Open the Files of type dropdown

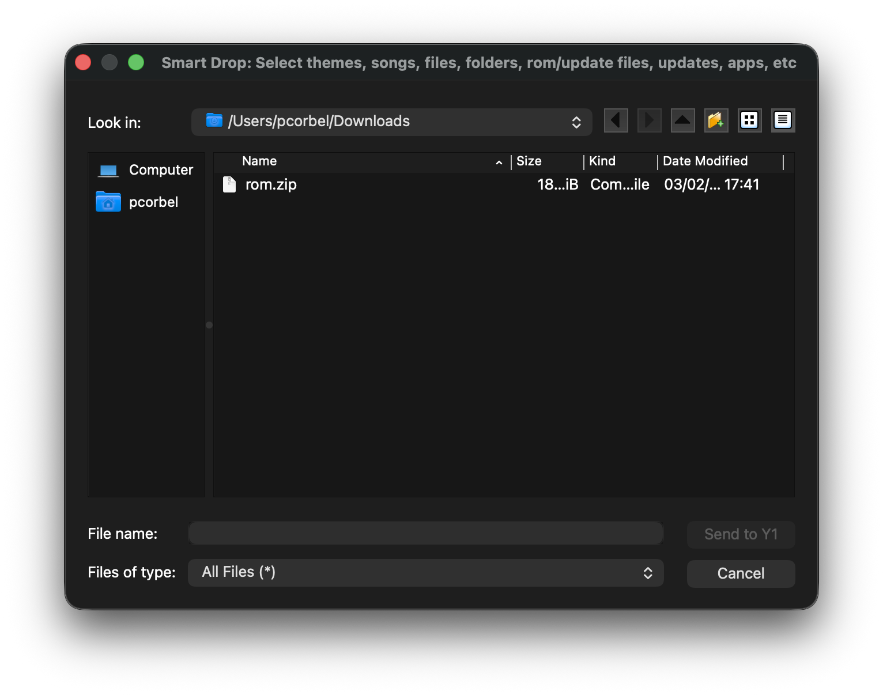648,572
